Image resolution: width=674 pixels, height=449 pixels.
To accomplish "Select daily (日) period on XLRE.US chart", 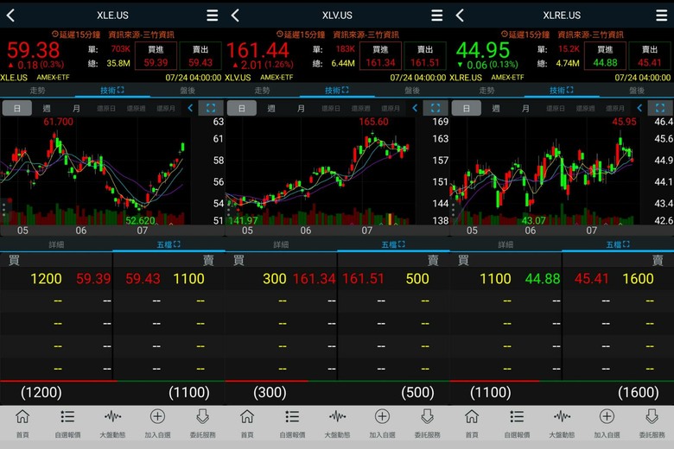I will pyautogui.click(x=467, y=108).
